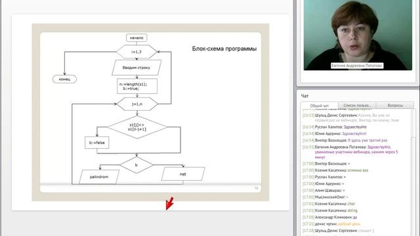
Task: Click the Вводим строку input block
Action: (136, 68)
